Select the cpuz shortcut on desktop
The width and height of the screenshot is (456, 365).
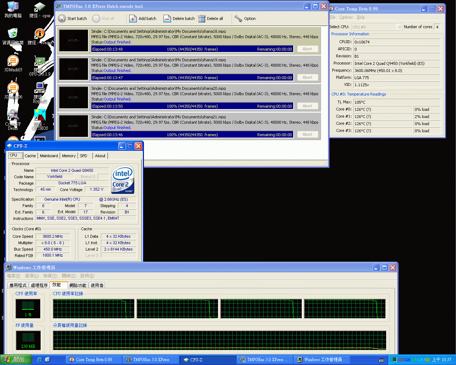click(40, 10)
